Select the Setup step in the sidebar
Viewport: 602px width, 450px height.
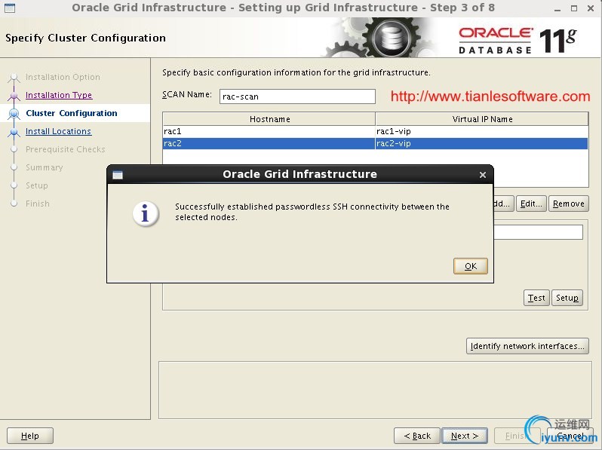point(37,185)
